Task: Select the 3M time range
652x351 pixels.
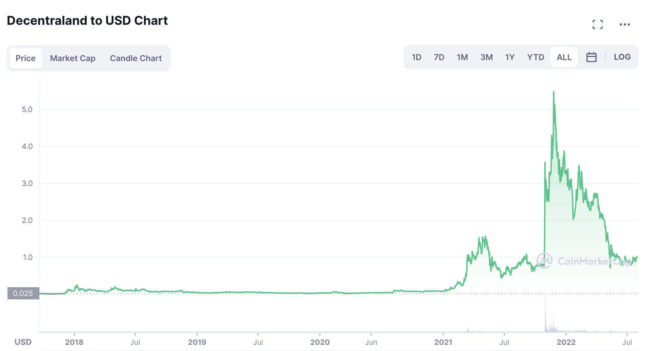Action: pyautogui.click(x=487, y=57)
